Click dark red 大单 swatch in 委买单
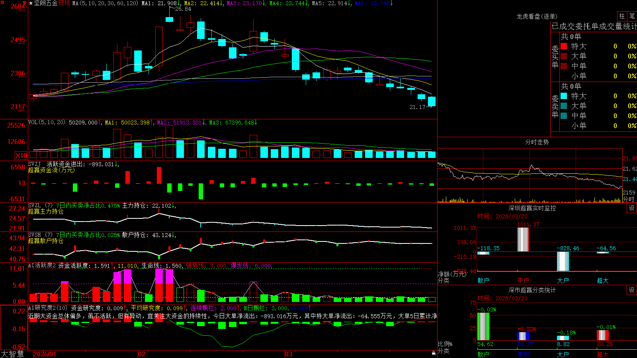 pyautogui.click(x=564, y=56)
